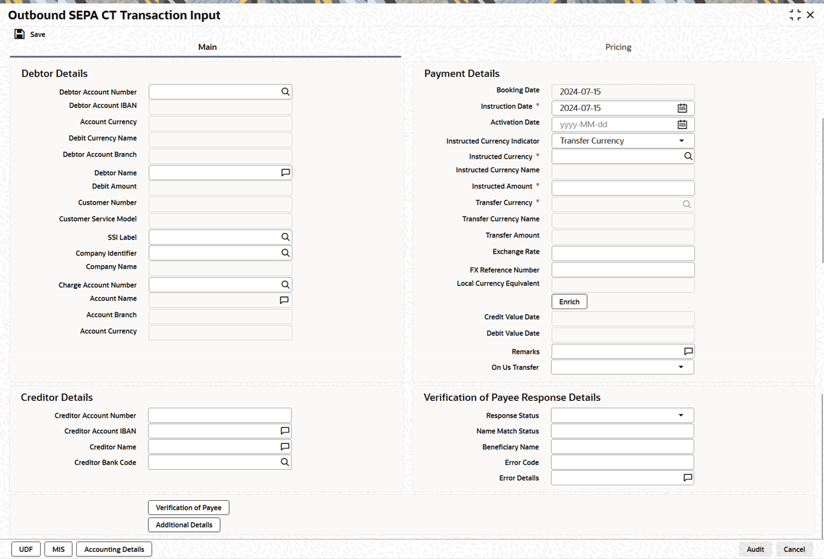This screenshot has height=559, width=824.
Task: Focus the FX Reference Number field
Action: pyautogui.click(x=623, y=269)
